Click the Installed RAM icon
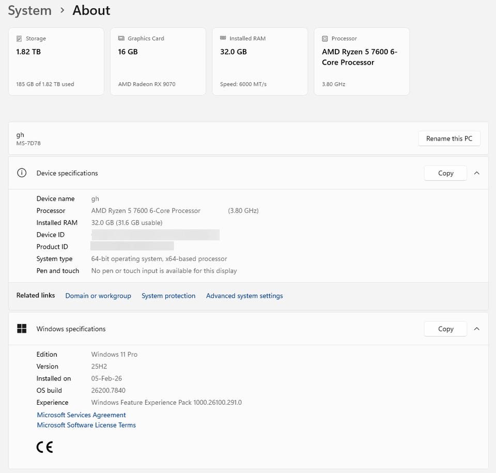 click(x=223, y=38)
